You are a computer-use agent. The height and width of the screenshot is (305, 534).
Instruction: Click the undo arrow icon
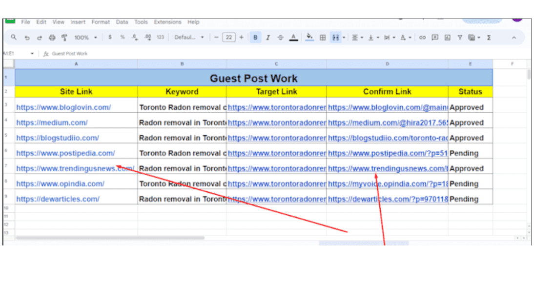(27, 38)
